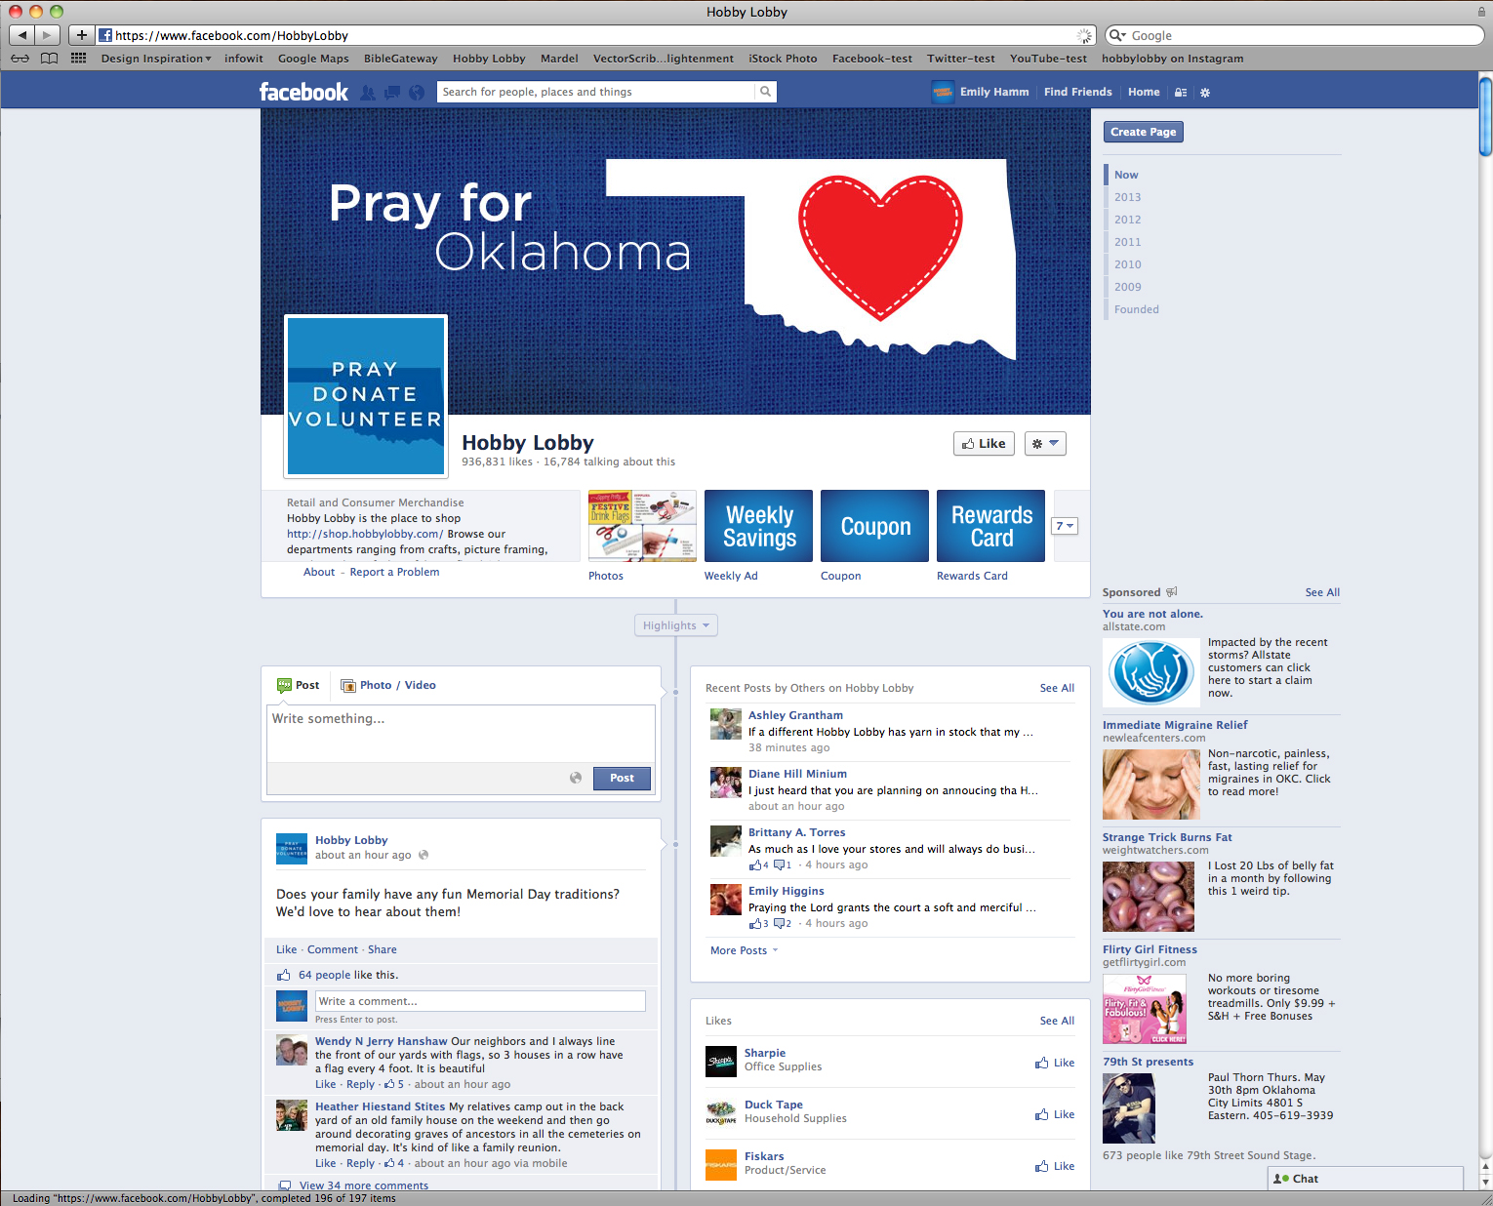Go back with Safari back arrow

click(22, 35)
